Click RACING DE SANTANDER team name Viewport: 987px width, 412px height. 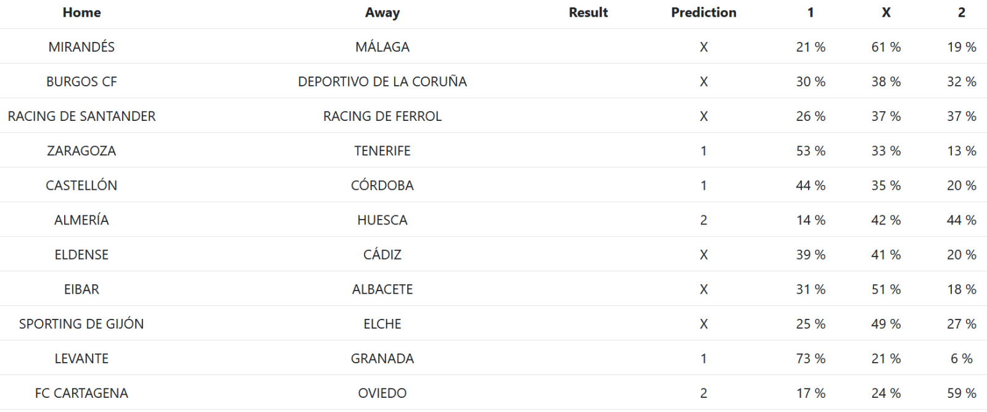pos(81,116)
